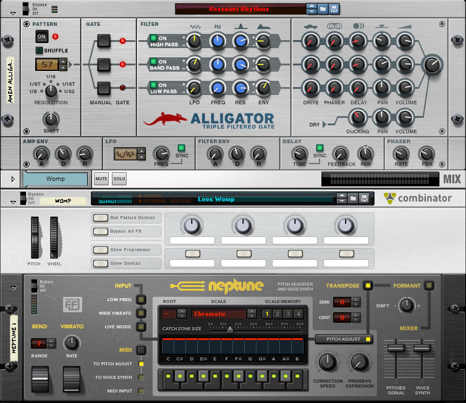
Task: Trigger manual gate button for Low Pass
Action: tap(104, 88)
